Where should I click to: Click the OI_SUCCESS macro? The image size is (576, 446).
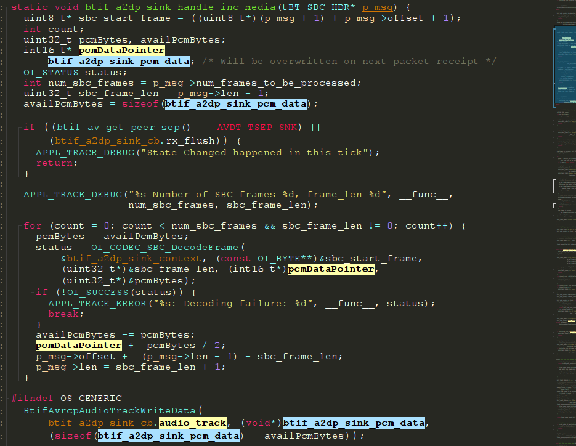97,293
